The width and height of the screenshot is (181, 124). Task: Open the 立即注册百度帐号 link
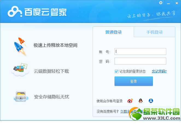click(133, 111)
